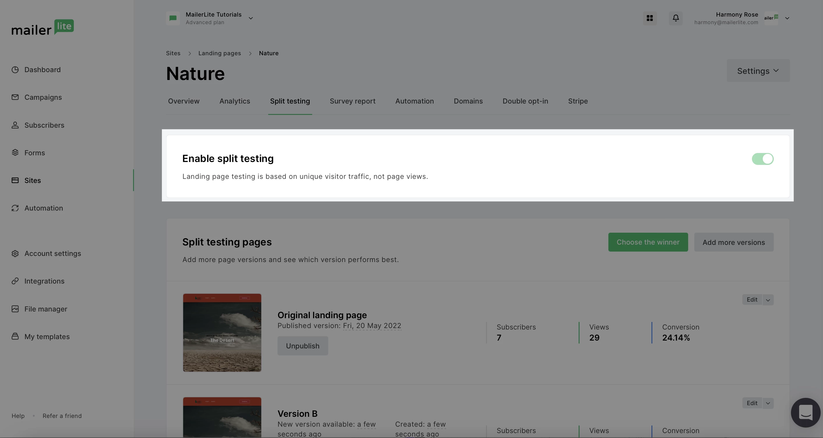Click the Choose the winner button
This screenshot has height=438, width=823.
[x=648, y=242]
